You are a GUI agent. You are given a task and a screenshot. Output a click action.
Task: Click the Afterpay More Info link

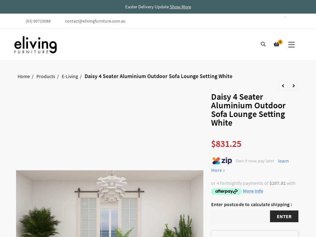click(253, 191)
